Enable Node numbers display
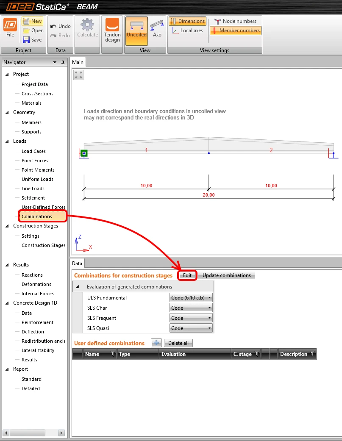Image resolution: width=342 pixels, height=441 pixels. pos(235,21)
